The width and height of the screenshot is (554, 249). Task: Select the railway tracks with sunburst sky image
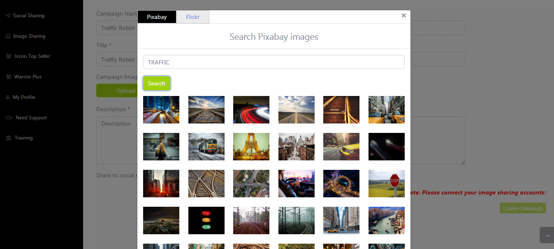(206, 110)
